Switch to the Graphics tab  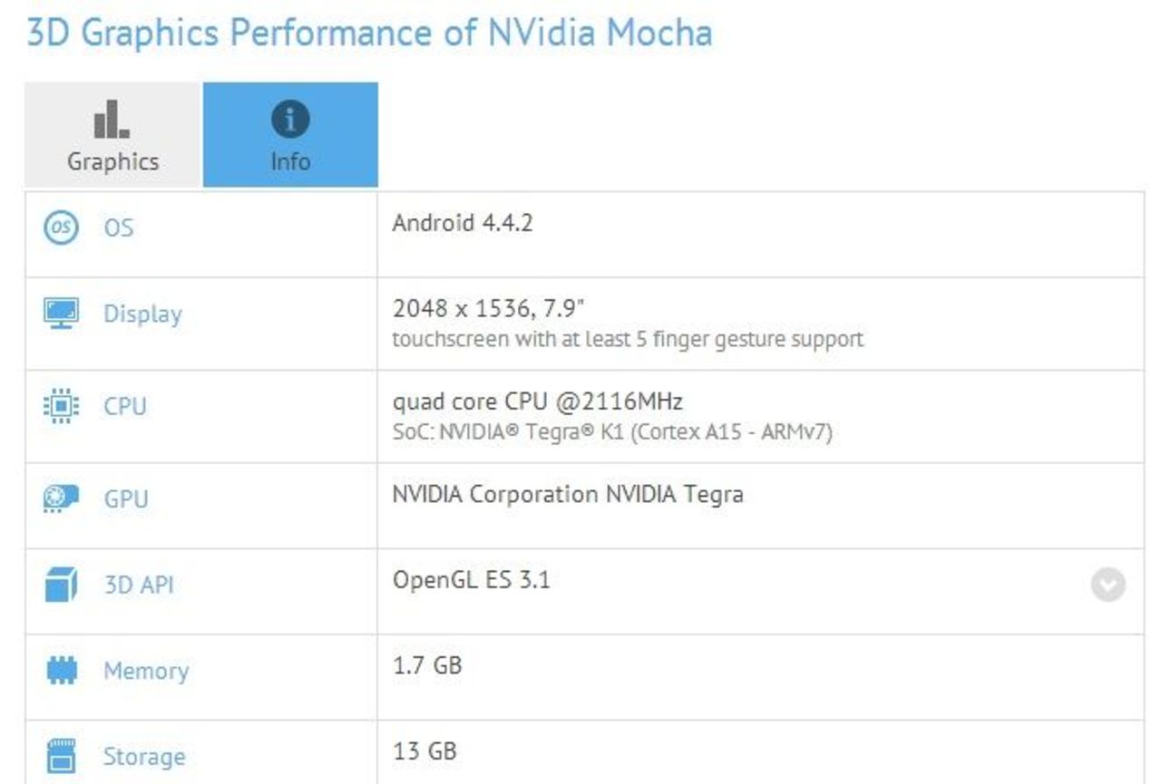click(x=111, y=134)
